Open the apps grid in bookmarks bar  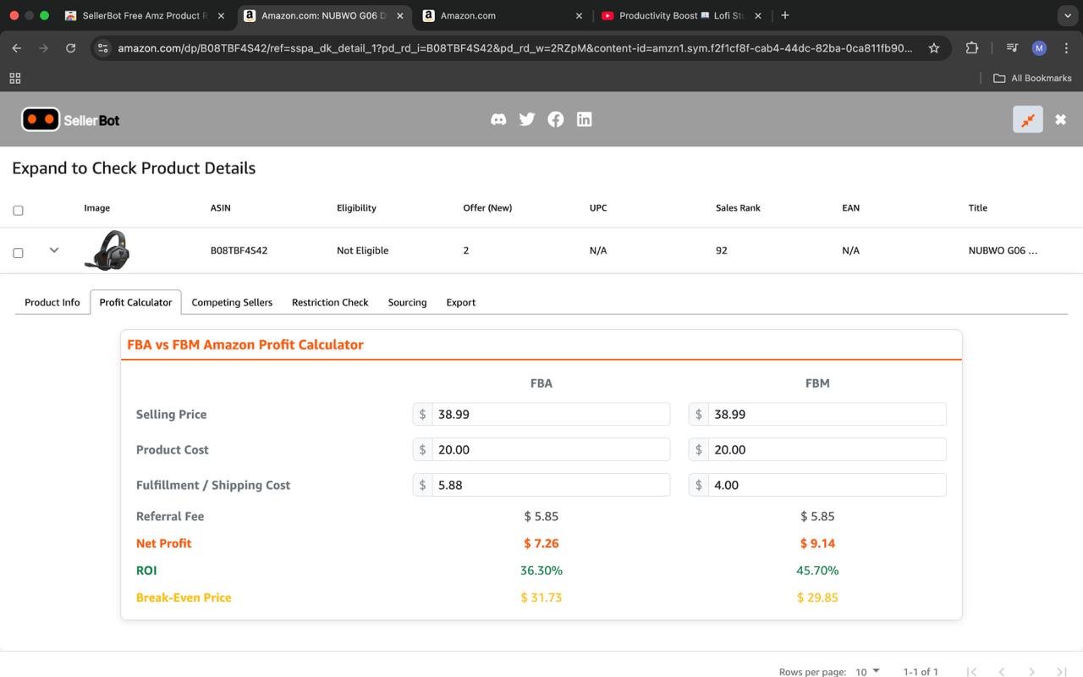pos(14,78)
